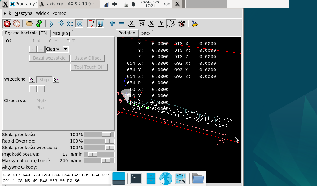Switch to Podgląd tab
Viewport: 317px width, 186px height.
click(127, 33)
